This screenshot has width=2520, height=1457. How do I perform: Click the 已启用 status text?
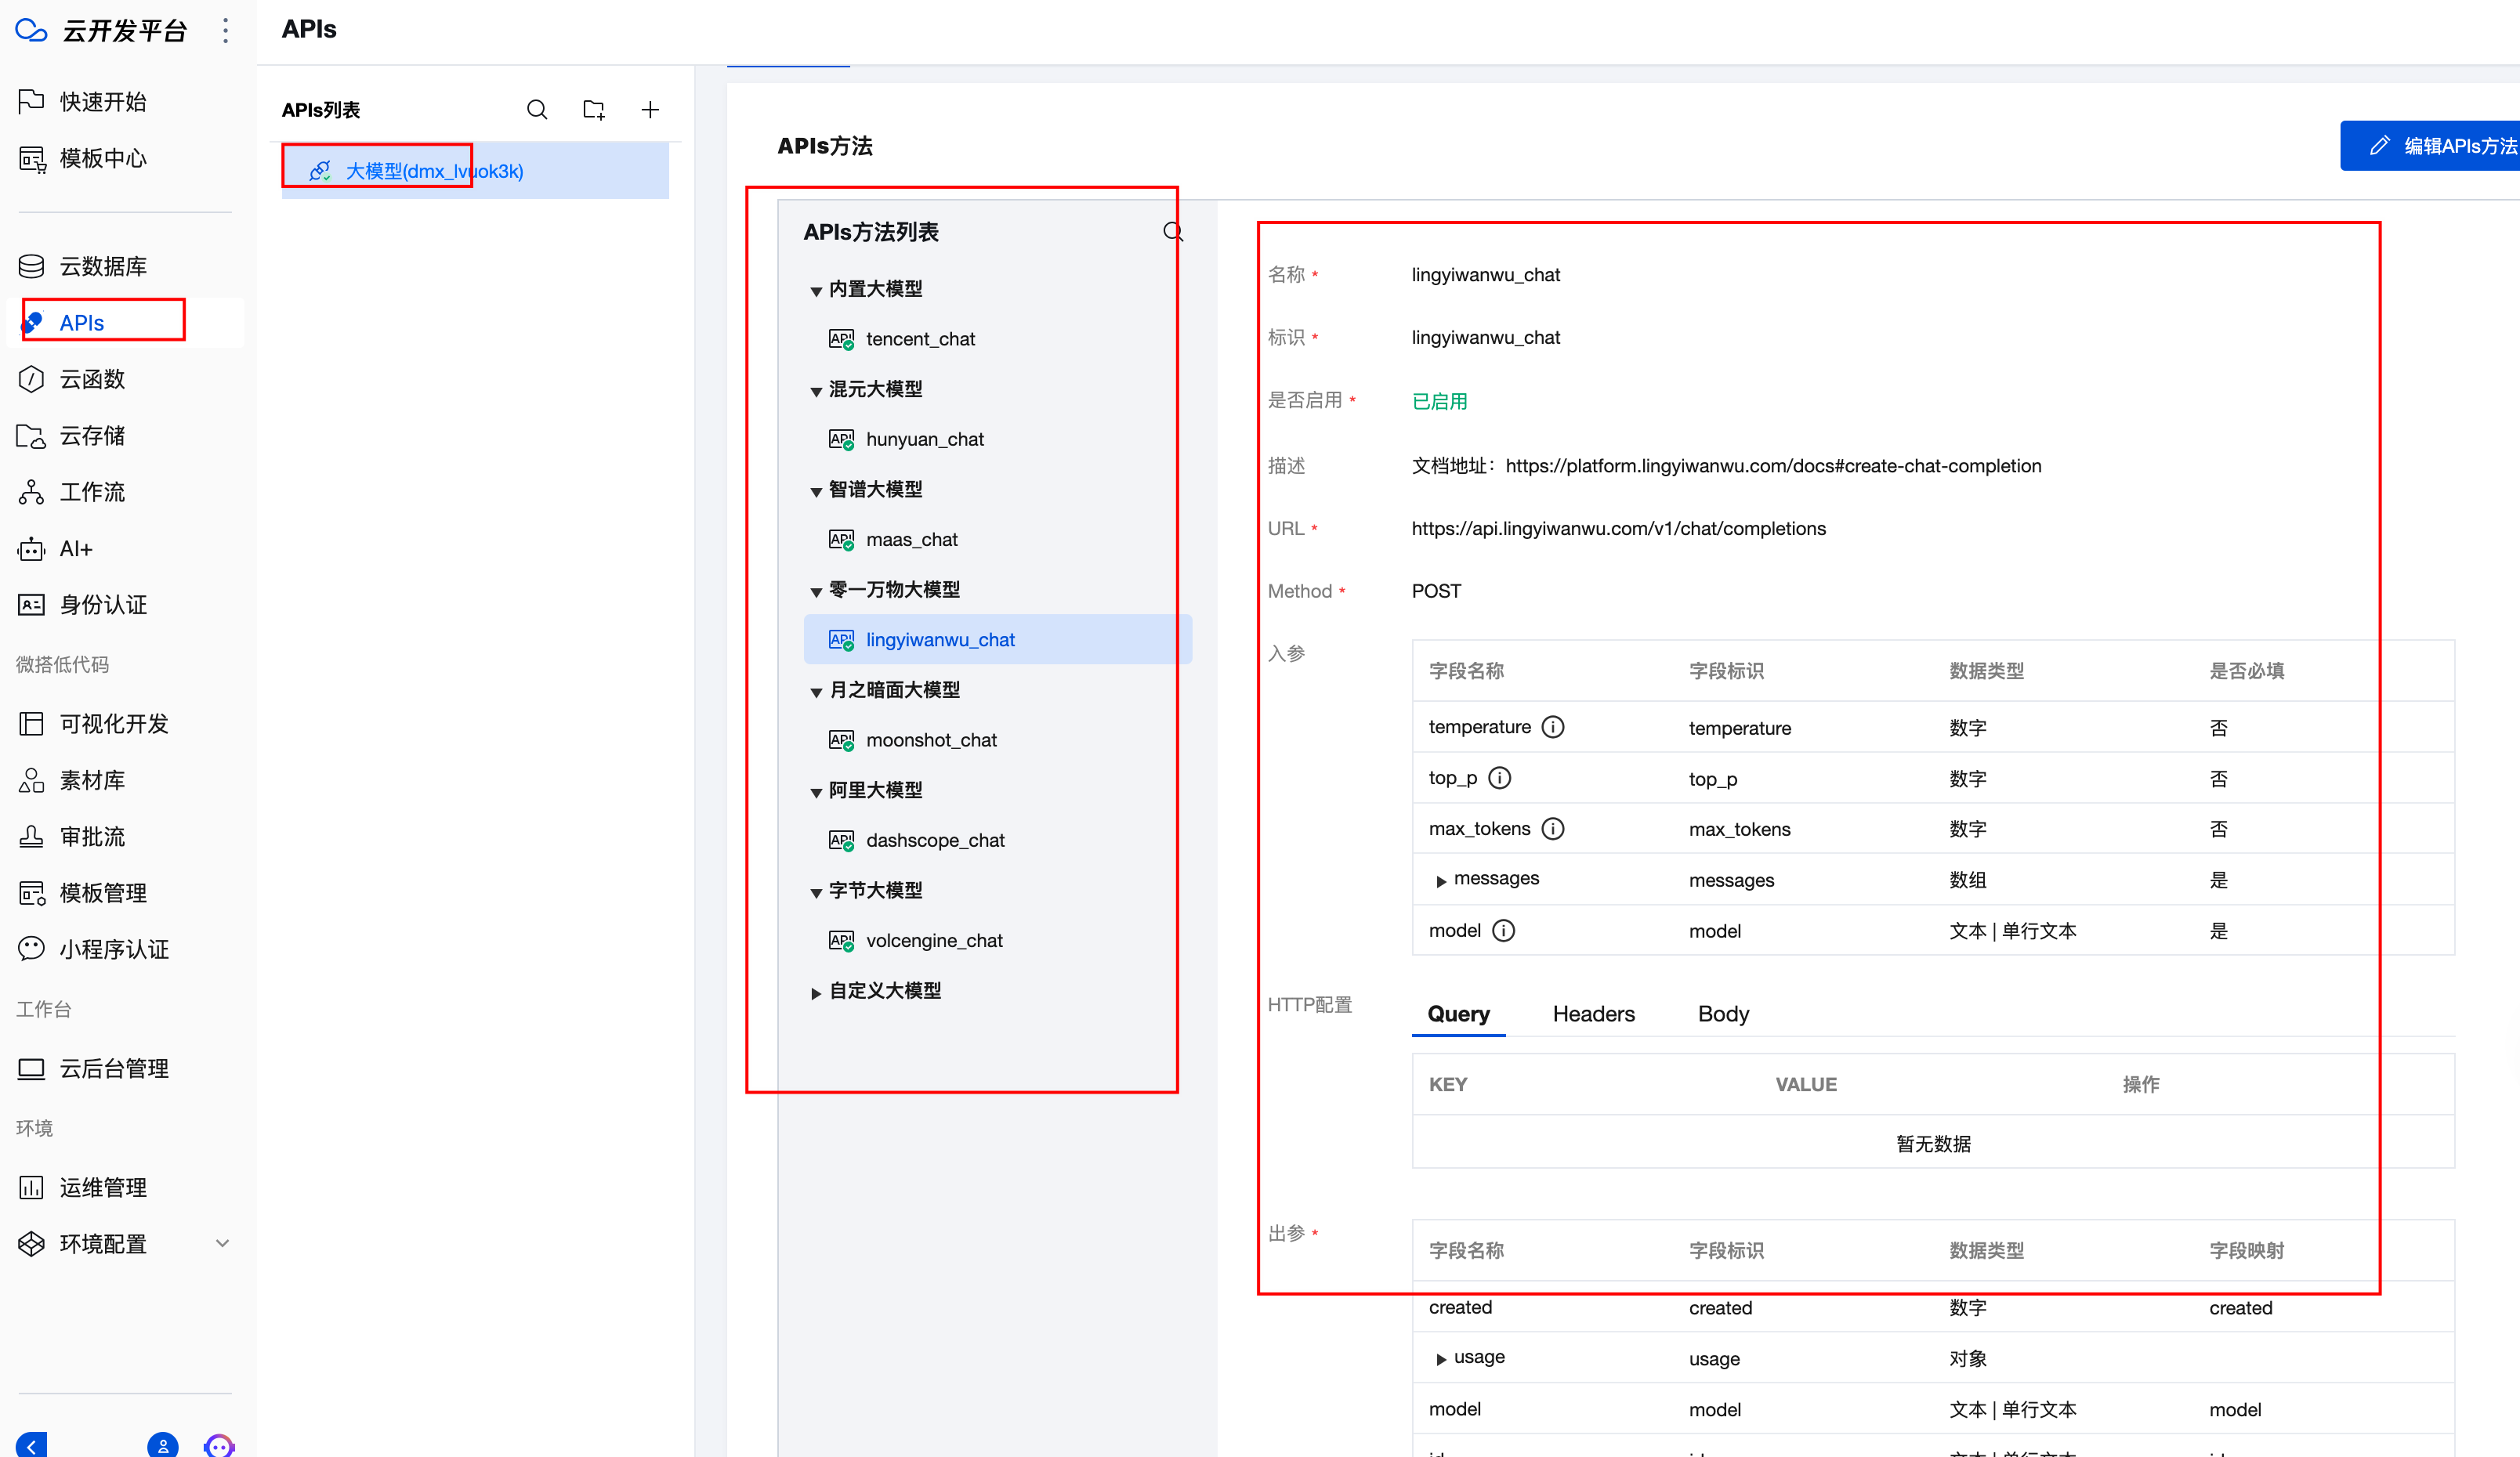1439,401
